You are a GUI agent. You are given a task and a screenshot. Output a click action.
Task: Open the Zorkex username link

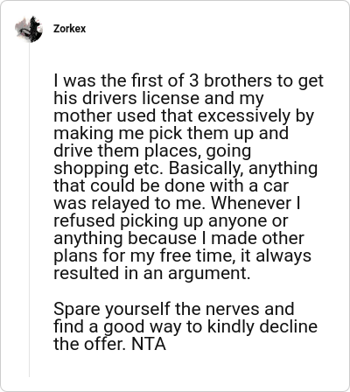tap(69, 29)
